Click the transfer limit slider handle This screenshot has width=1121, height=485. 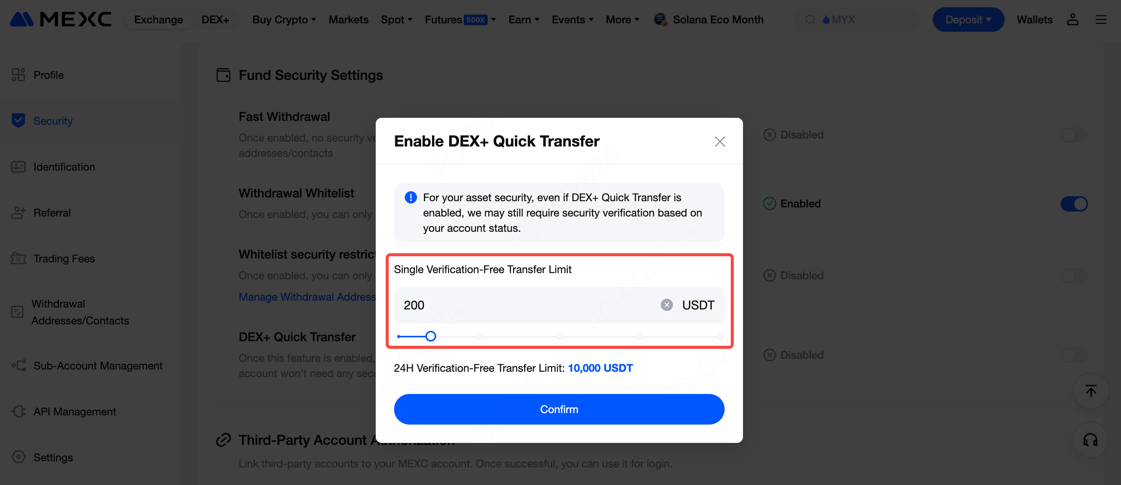coord(430,336)
